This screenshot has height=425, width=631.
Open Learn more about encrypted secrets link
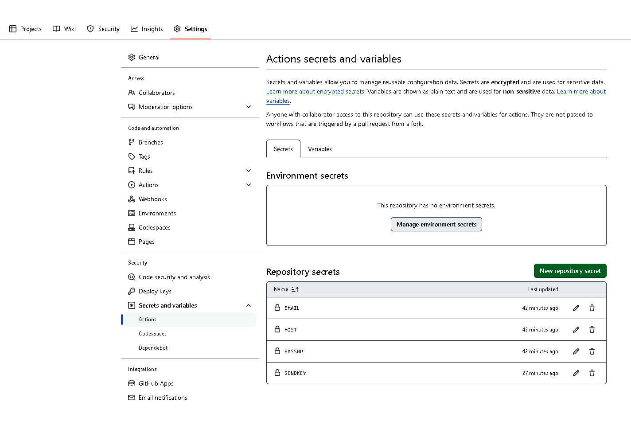pyautogui.click(x=315, y=92)
